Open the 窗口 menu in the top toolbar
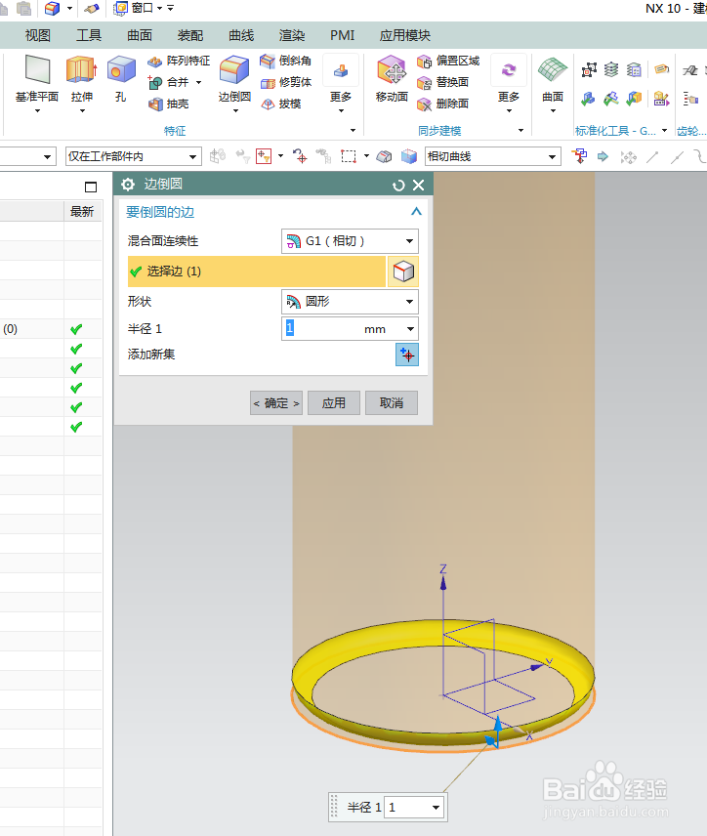Screen dimensions: 707x836 (138, 8)
